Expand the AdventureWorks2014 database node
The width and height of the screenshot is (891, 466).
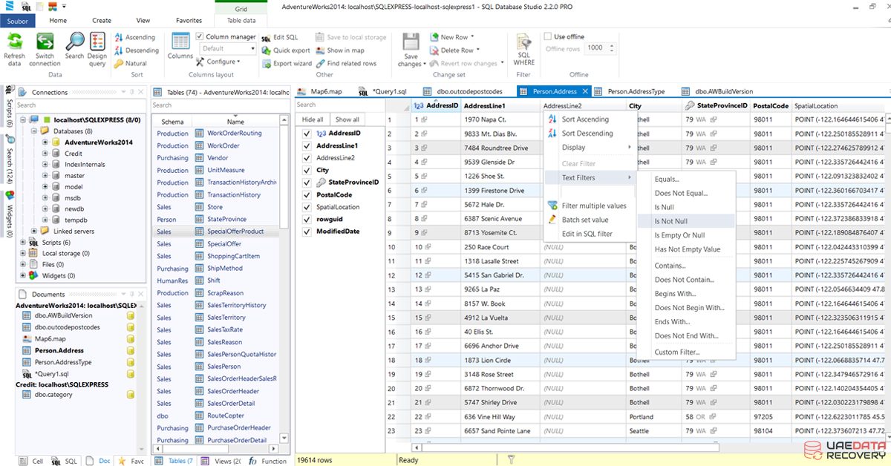point(45,142)
